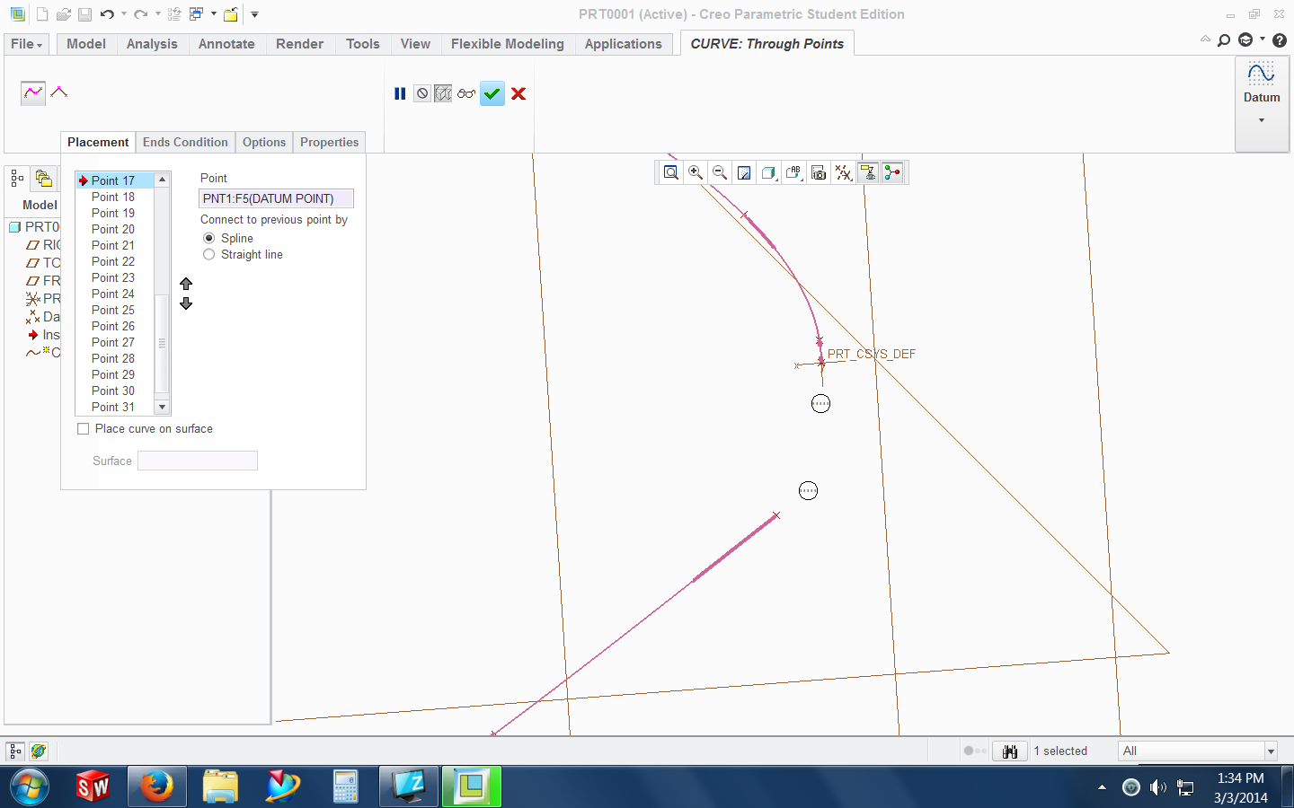Accept the curve with the green checkmark
Image resolution: width=1294 pixels, height=808 pixels.
click(x=492, y=93)
